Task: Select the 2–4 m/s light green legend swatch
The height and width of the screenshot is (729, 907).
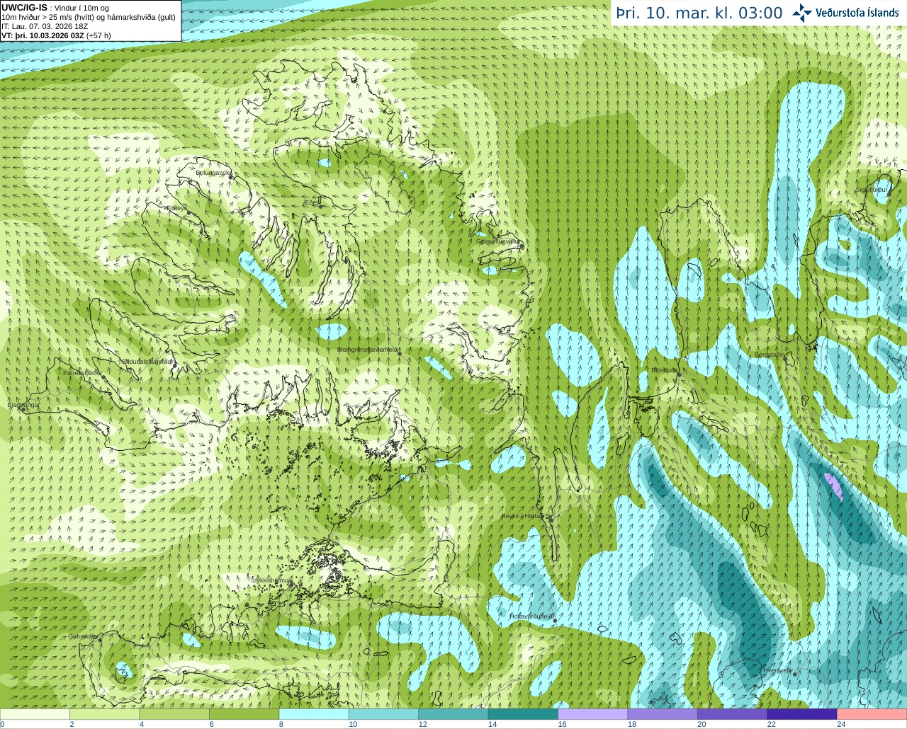Action: [105, 714]
